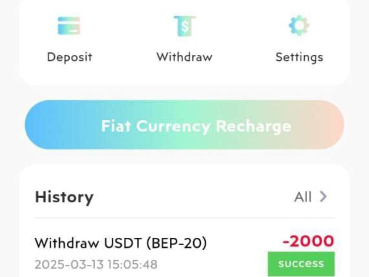The image size is (369, 277).
Task: Click the 2025-03-13 15:05:48 timestamp
Action: 96,264
